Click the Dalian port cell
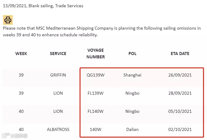This screenshot has height=140, width=207. [x=133, y=129]
